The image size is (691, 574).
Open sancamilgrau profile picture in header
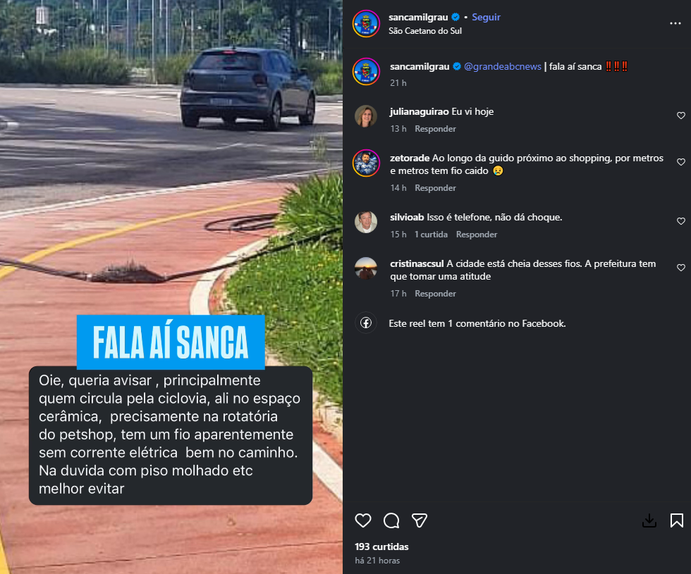(366, 24)
